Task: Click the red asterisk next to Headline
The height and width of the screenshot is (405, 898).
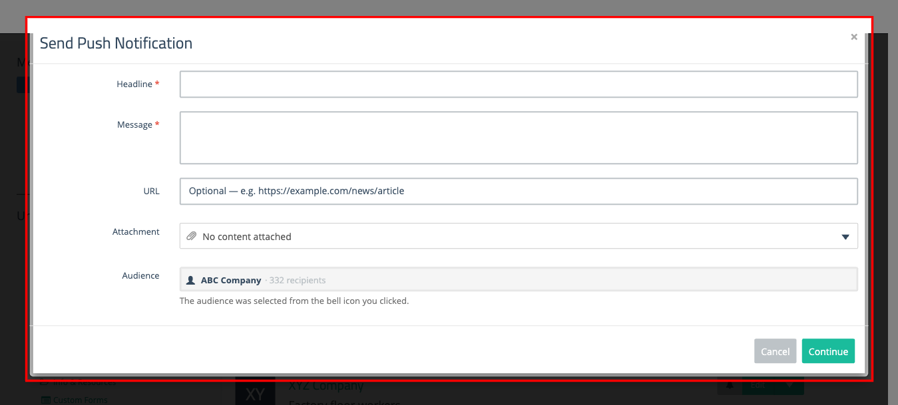Action: tap(157, 84)
